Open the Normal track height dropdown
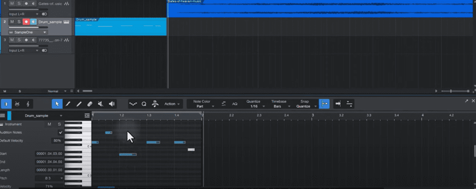The image size is (476, 189). (57, 91)
